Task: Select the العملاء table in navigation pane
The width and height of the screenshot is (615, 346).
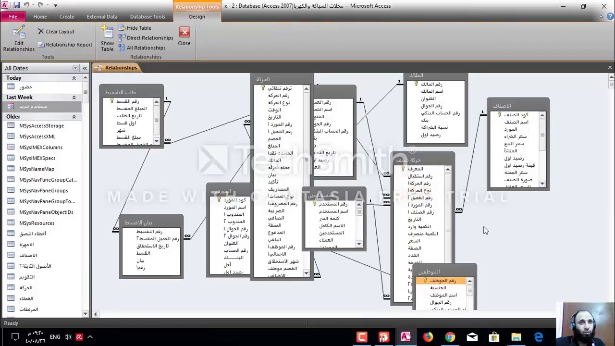Action: click(42, 299)
